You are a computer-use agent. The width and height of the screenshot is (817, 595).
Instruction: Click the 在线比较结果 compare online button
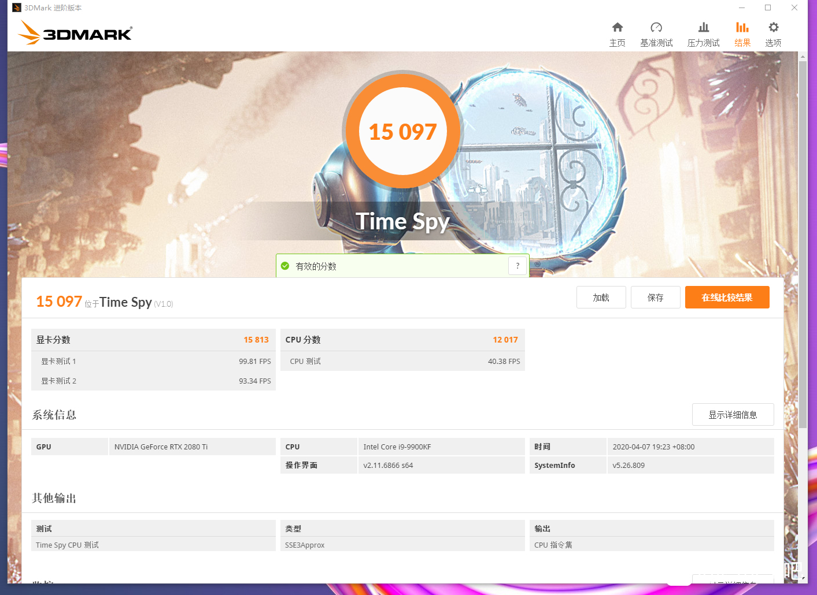[727, 297]
